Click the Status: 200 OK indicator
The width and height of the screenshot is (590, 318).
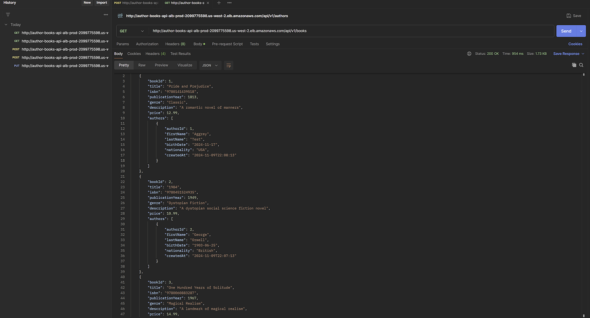[x=487, y=54]
